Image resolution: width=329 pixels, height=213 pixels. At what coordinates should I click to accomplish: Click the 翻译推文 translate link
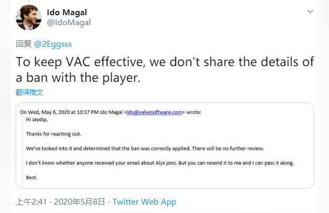pyautogui.click(x=29, y=92)
